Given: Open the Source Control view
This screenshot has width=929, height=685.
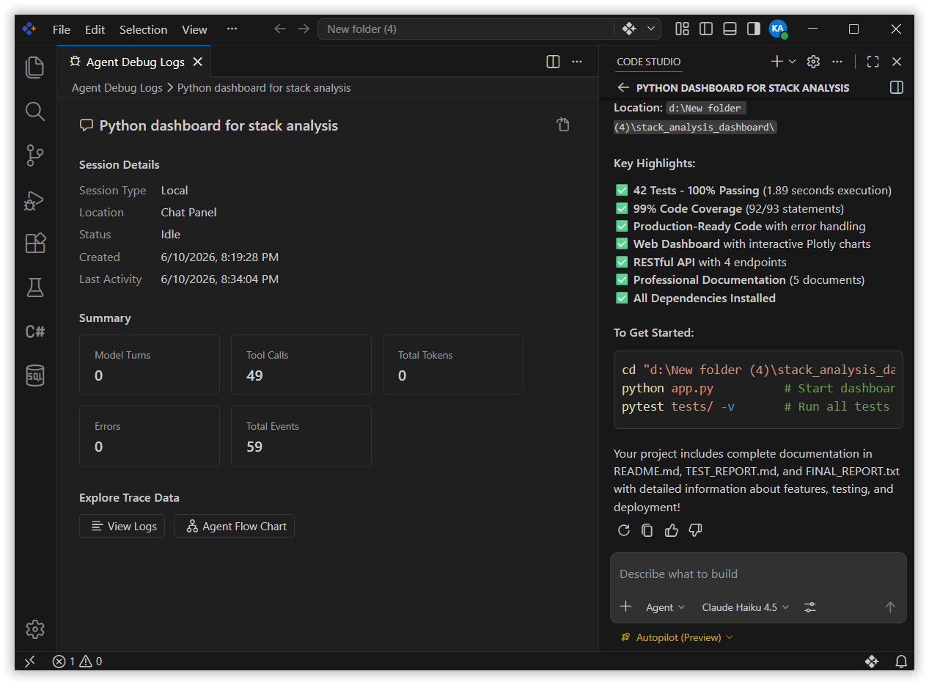Looking at the screenshot, I should coord(35,155).
